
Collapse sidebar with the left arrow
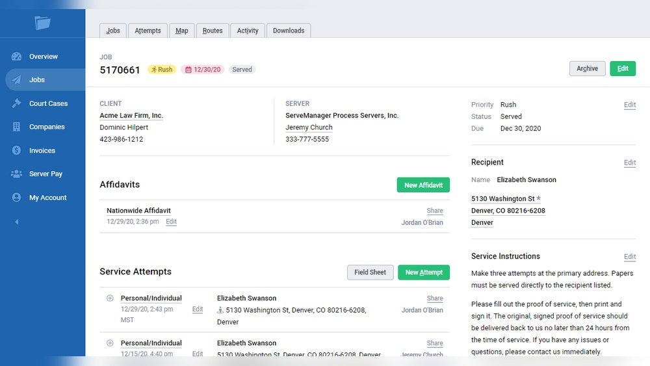[x=17, y=222]
